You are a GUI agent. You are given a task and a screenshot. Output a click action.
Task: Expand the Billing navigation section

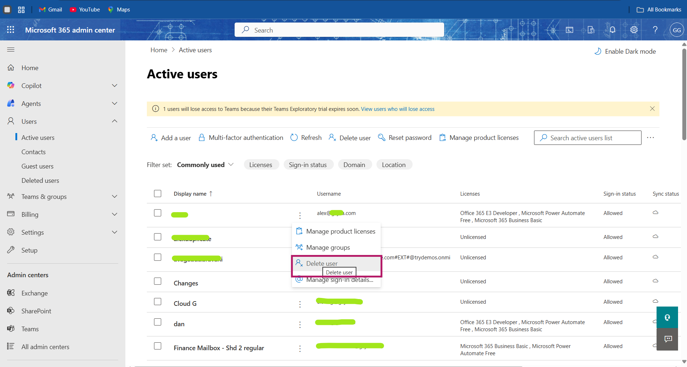coord(114,214)
